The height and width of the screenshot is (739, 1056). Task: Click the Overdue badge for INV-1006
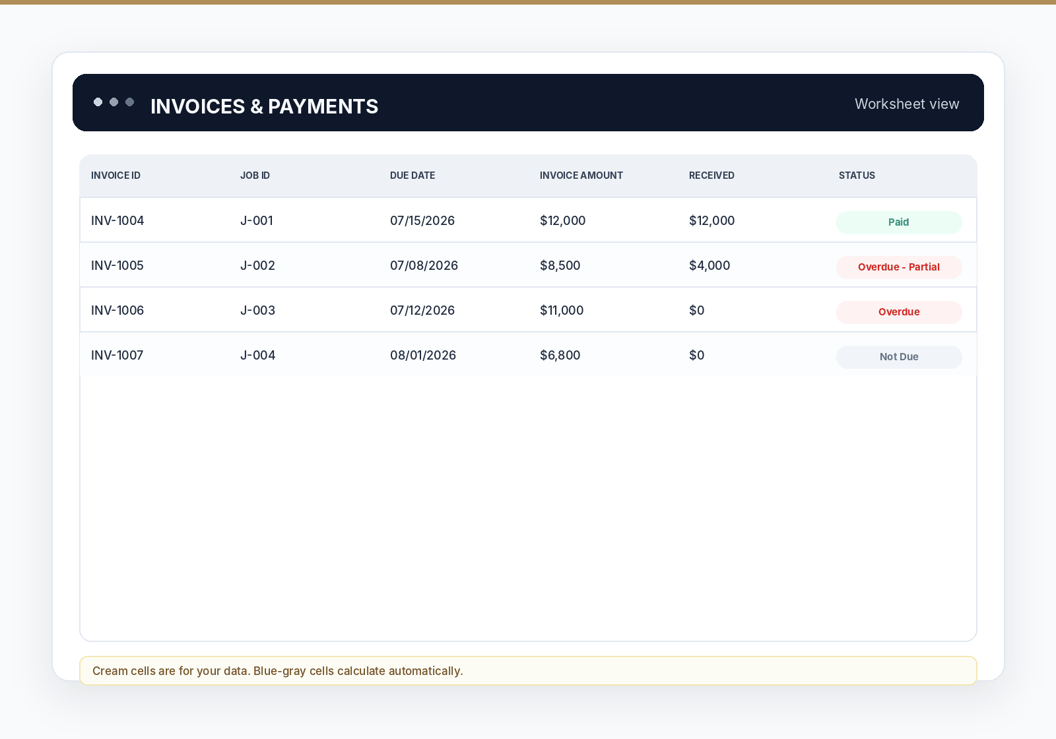[x=899, y=312]
